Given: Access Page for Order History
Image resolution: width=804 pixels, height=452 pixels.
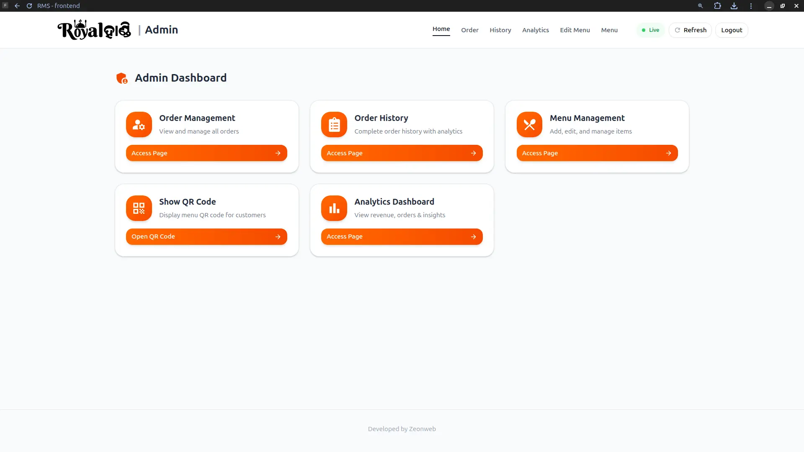Looking at the screenshot, I should point(402,153).
